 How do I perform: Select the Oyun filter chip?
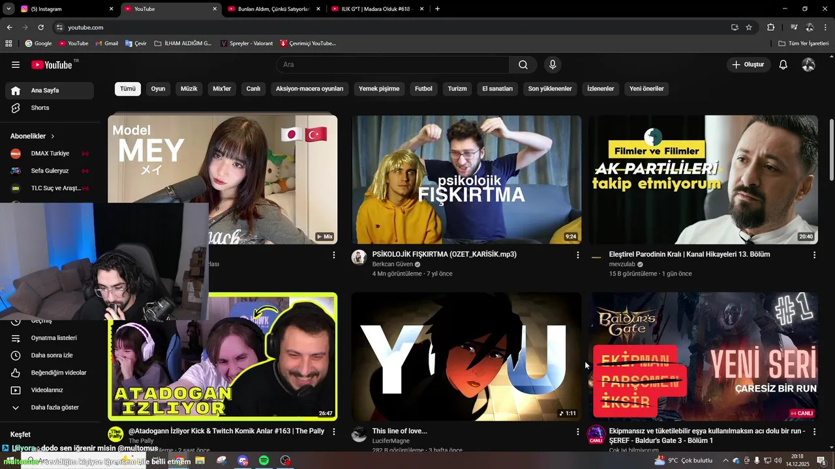coord(159,89)
